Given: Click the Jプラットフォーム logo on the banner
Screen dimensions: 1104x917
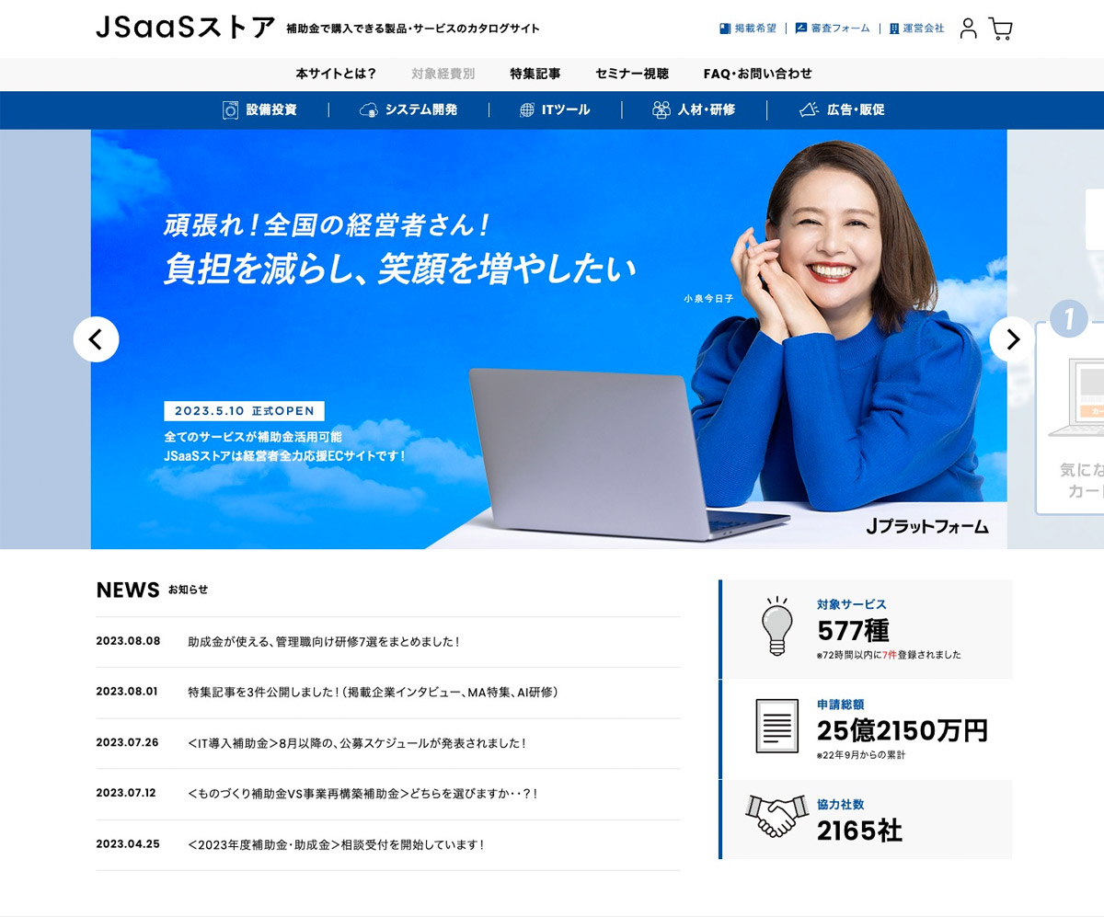Looking at the screenshot, I should pyautogui.click(x=927, y=527).
